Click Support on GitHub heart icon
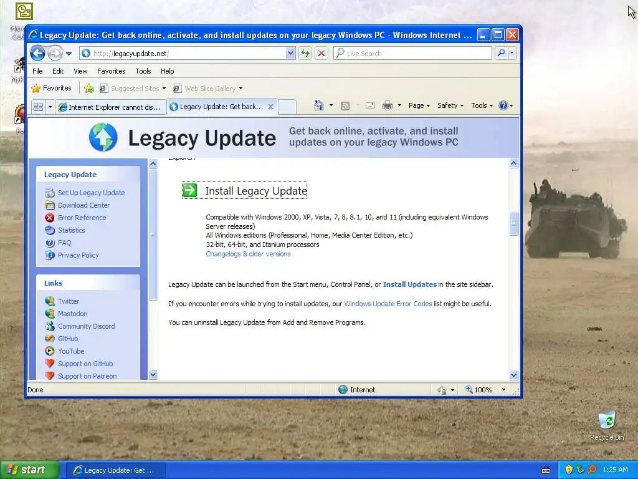The width and height of the screenshot is (638, 479). click(x=50, y=364)
